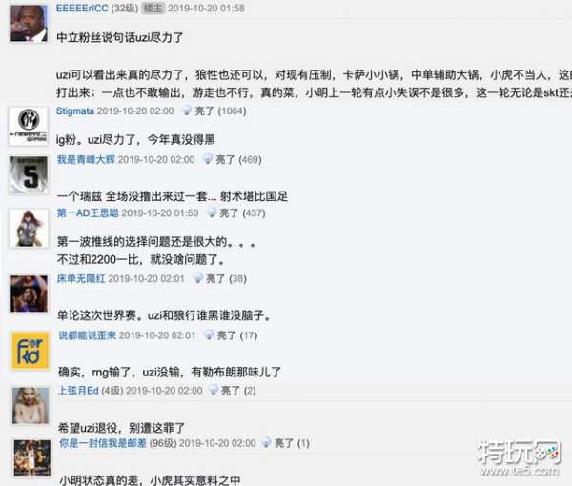Screen dimensions: 572x486
Task: Click the lightbulb icon beside 亮了 (2)
Action: point(213,390)
